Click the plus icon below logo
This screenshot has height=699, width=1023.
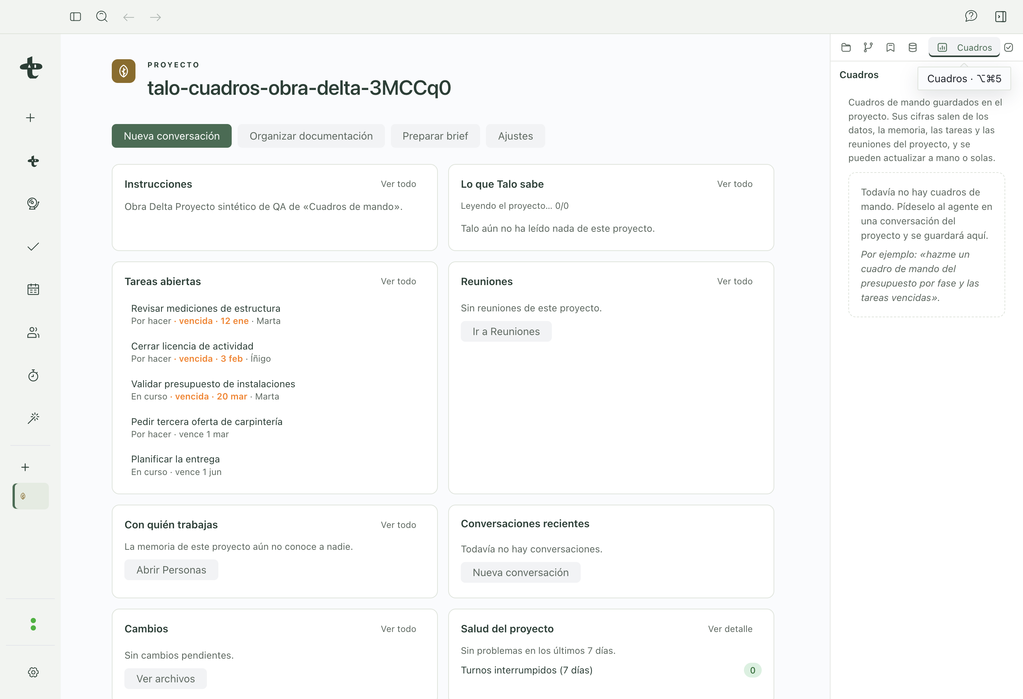(30, 118)
